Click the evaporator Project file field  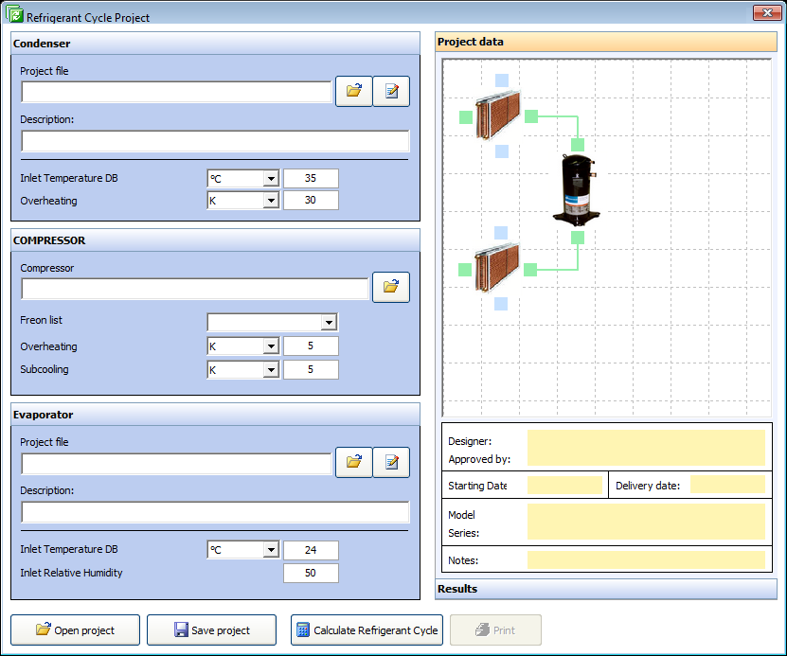[x=177, y=464]
